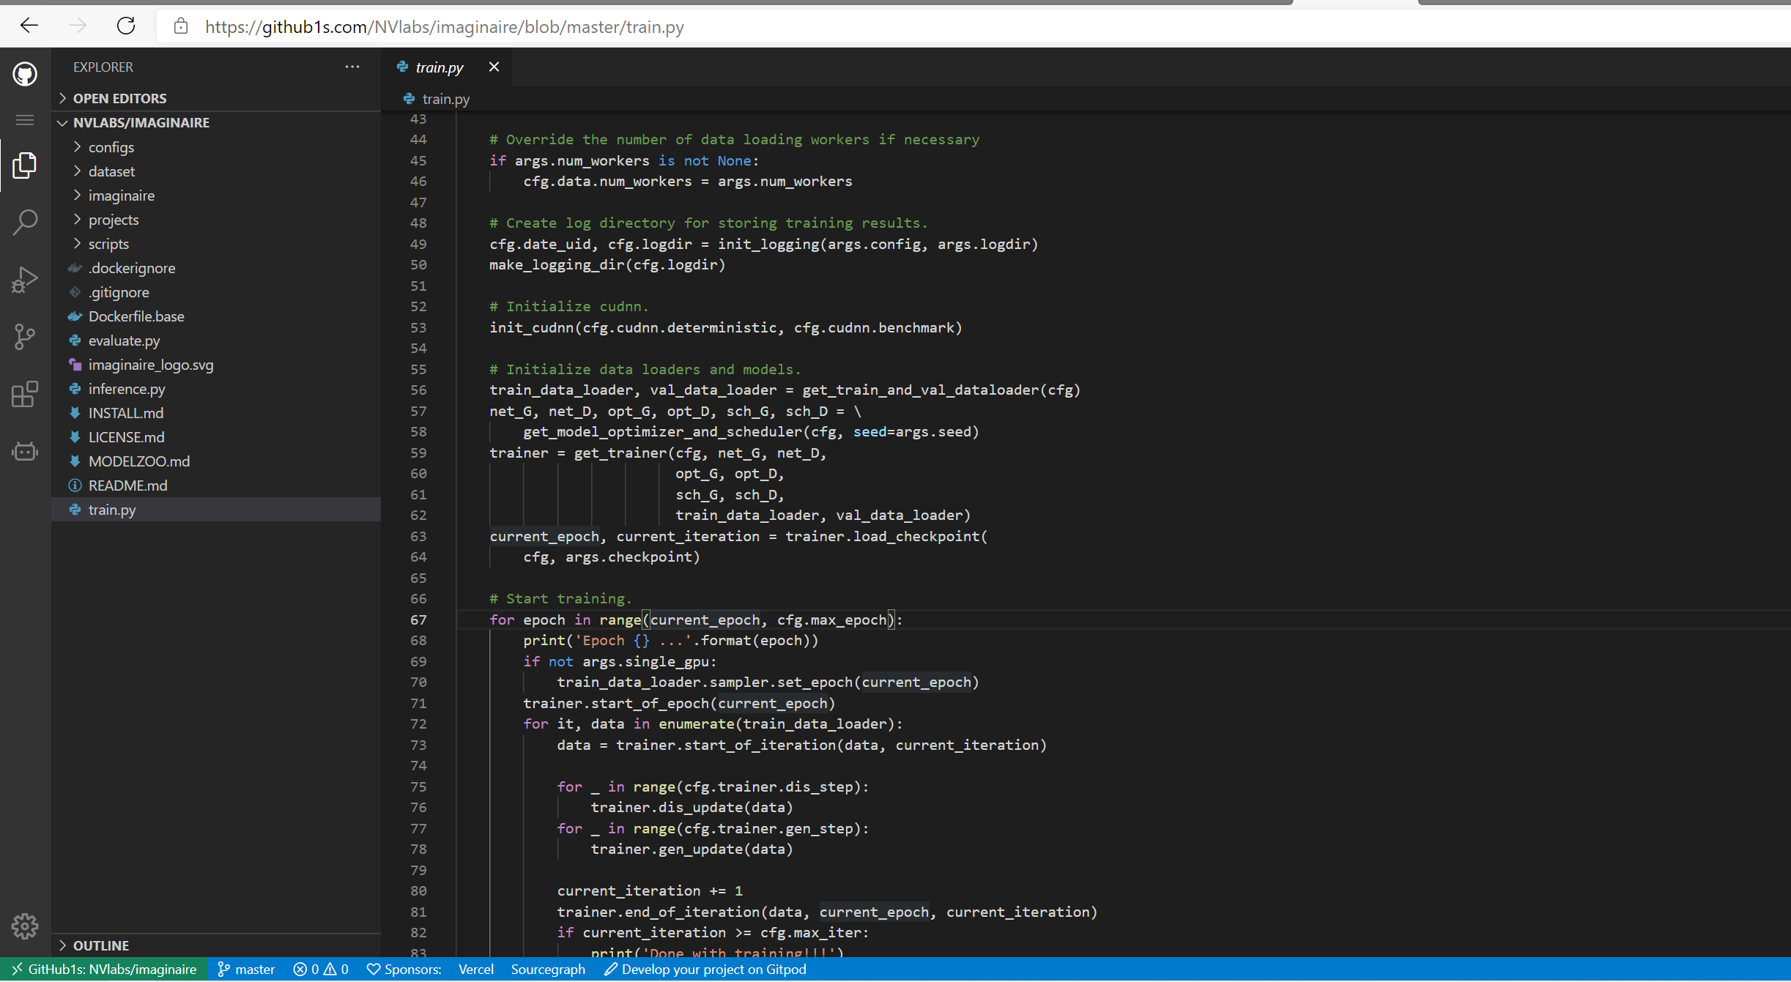Image resolution: width=1791 pixels, height=982 pixels.
Task: Open the Manage settings gear
Action: click(25, 926)
